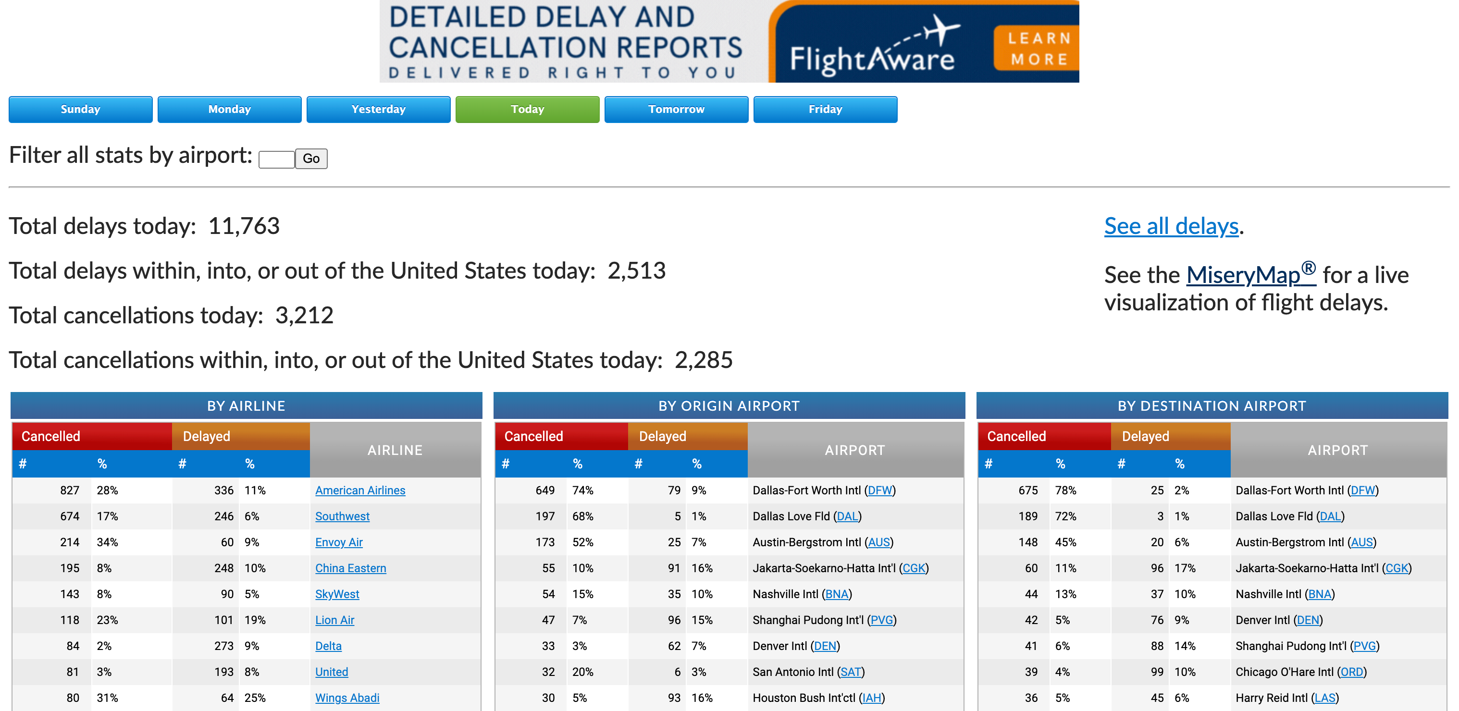The image size is (1459, 711).
Task: Switch to the Monday tab
Action: point(229,109)
